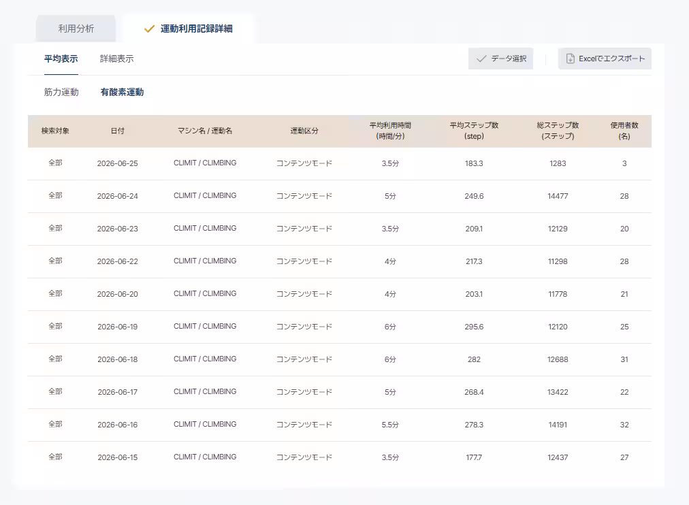The height and width of the screenshot is (505, 689).
Task: Click the 使用者数 column header
Action: 624,131
